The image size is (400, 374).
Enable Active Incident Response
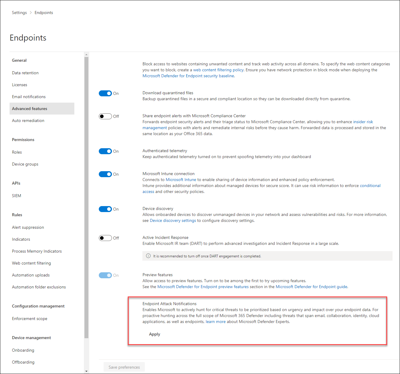tap(105, 238)
